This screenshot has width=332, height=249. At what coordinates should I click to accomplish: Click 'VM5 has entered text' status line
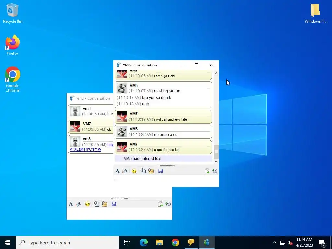(143, 158)
